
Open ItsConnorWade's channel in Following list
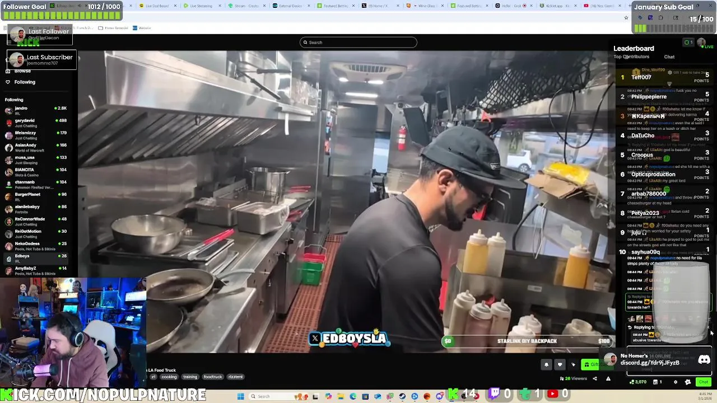[35, 221]
